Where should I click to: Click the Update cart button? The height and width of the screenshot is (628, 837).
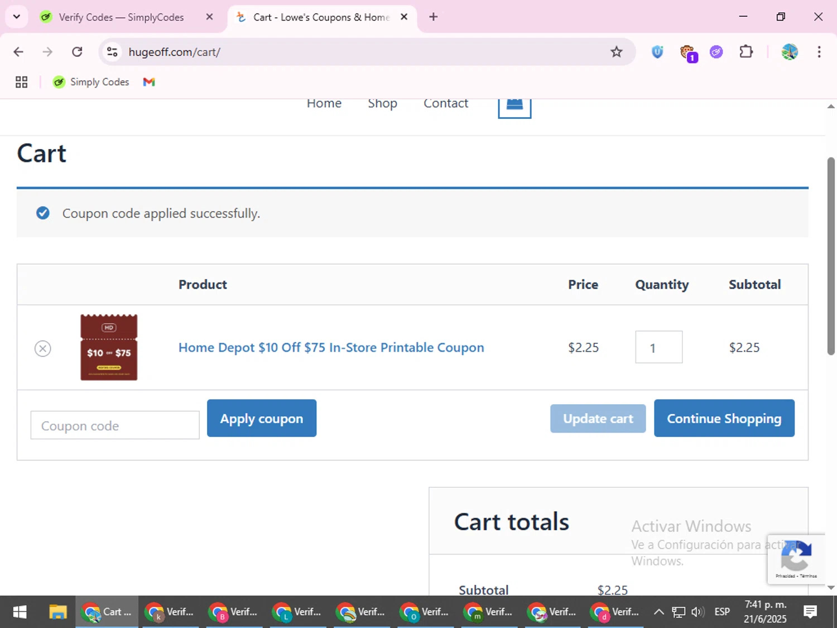tap(598, 419)
